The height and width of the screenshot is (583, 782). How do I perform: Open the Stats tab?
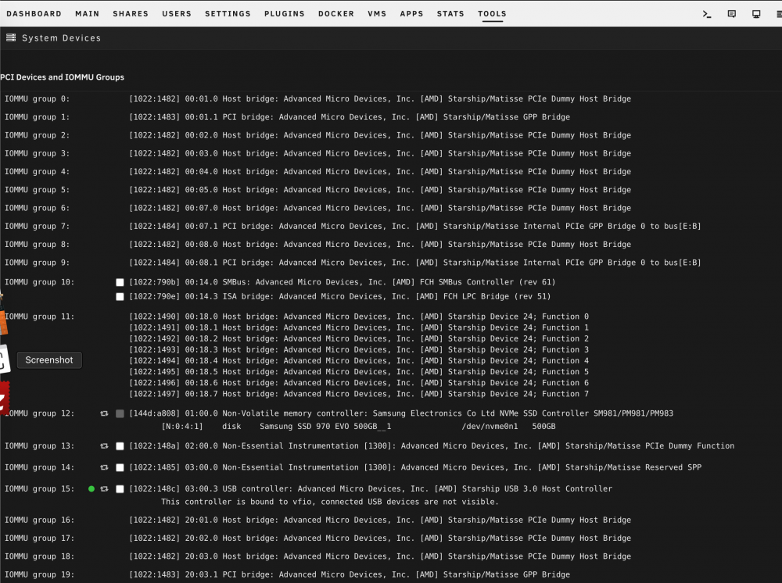click(x=450, y=14)
